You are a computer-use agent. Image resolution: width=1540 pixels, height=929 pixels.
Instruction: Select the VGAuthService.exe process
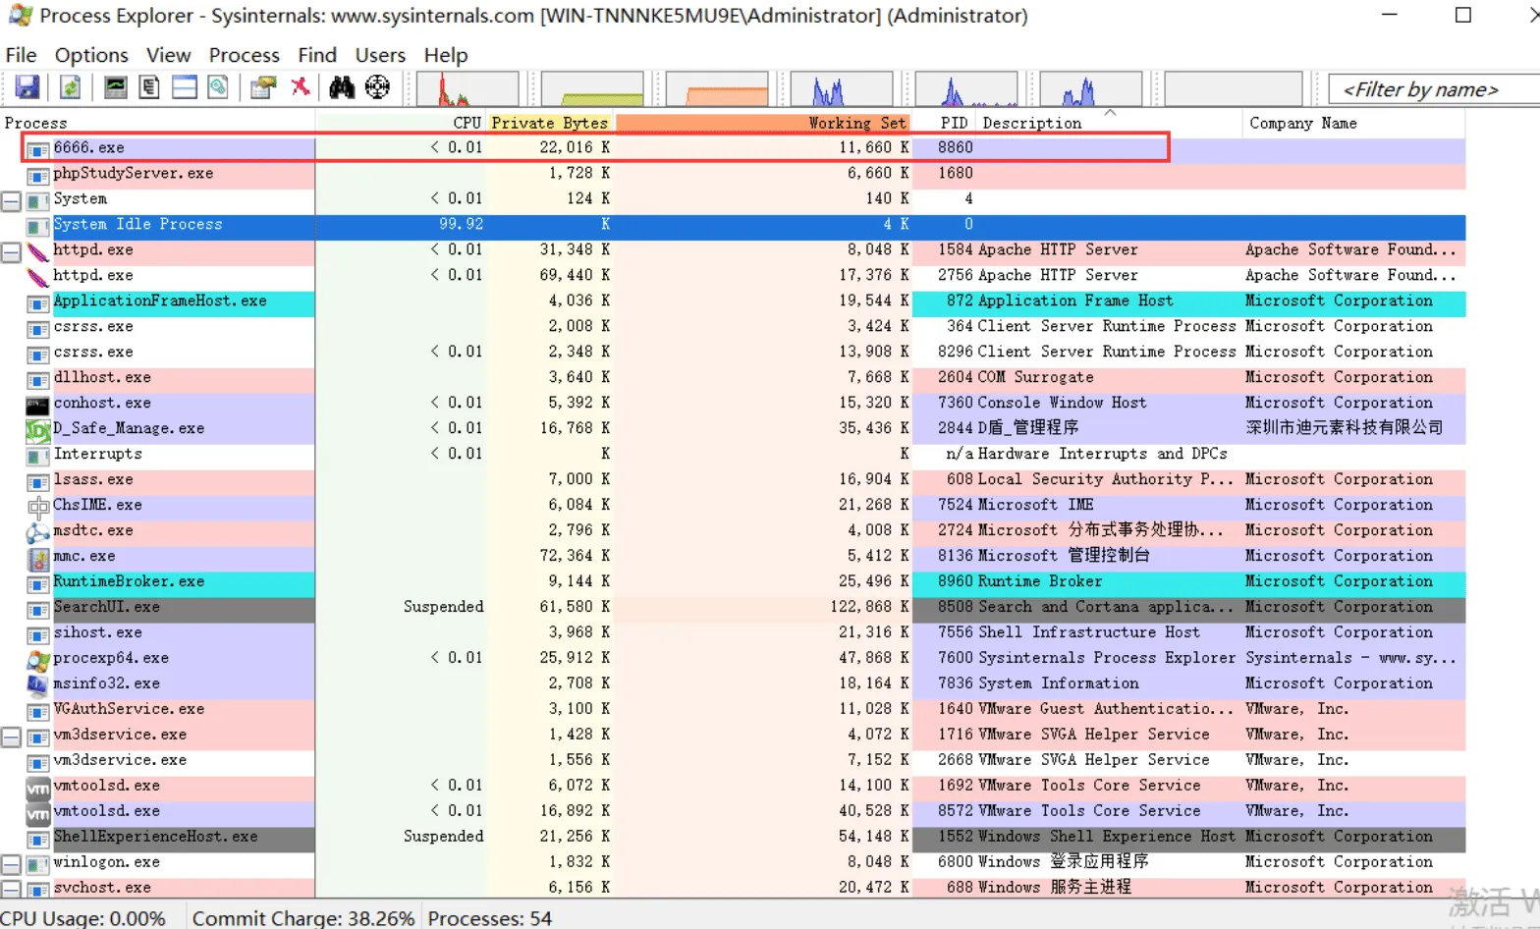(x=733, y=710)
